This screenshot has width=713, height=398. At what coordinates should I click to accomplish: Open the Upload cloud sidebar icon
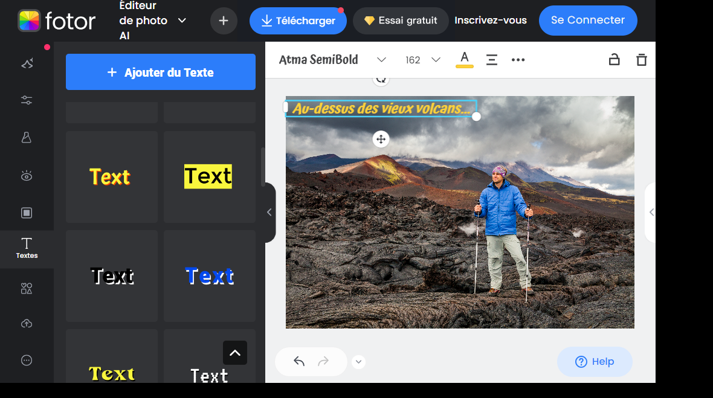(x=27, y=324)
